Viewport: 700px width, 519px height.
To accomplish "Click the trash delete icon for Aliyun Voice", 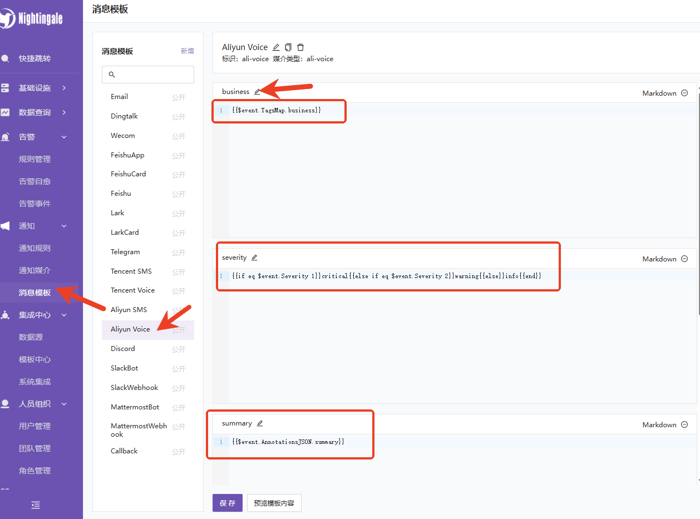I will coord(300,47).
